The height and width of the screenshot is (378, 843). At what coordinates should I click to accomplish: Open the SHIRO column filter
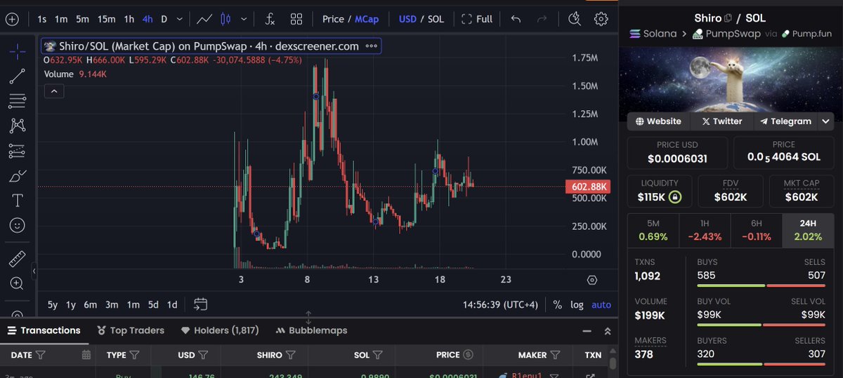[292, 355]
